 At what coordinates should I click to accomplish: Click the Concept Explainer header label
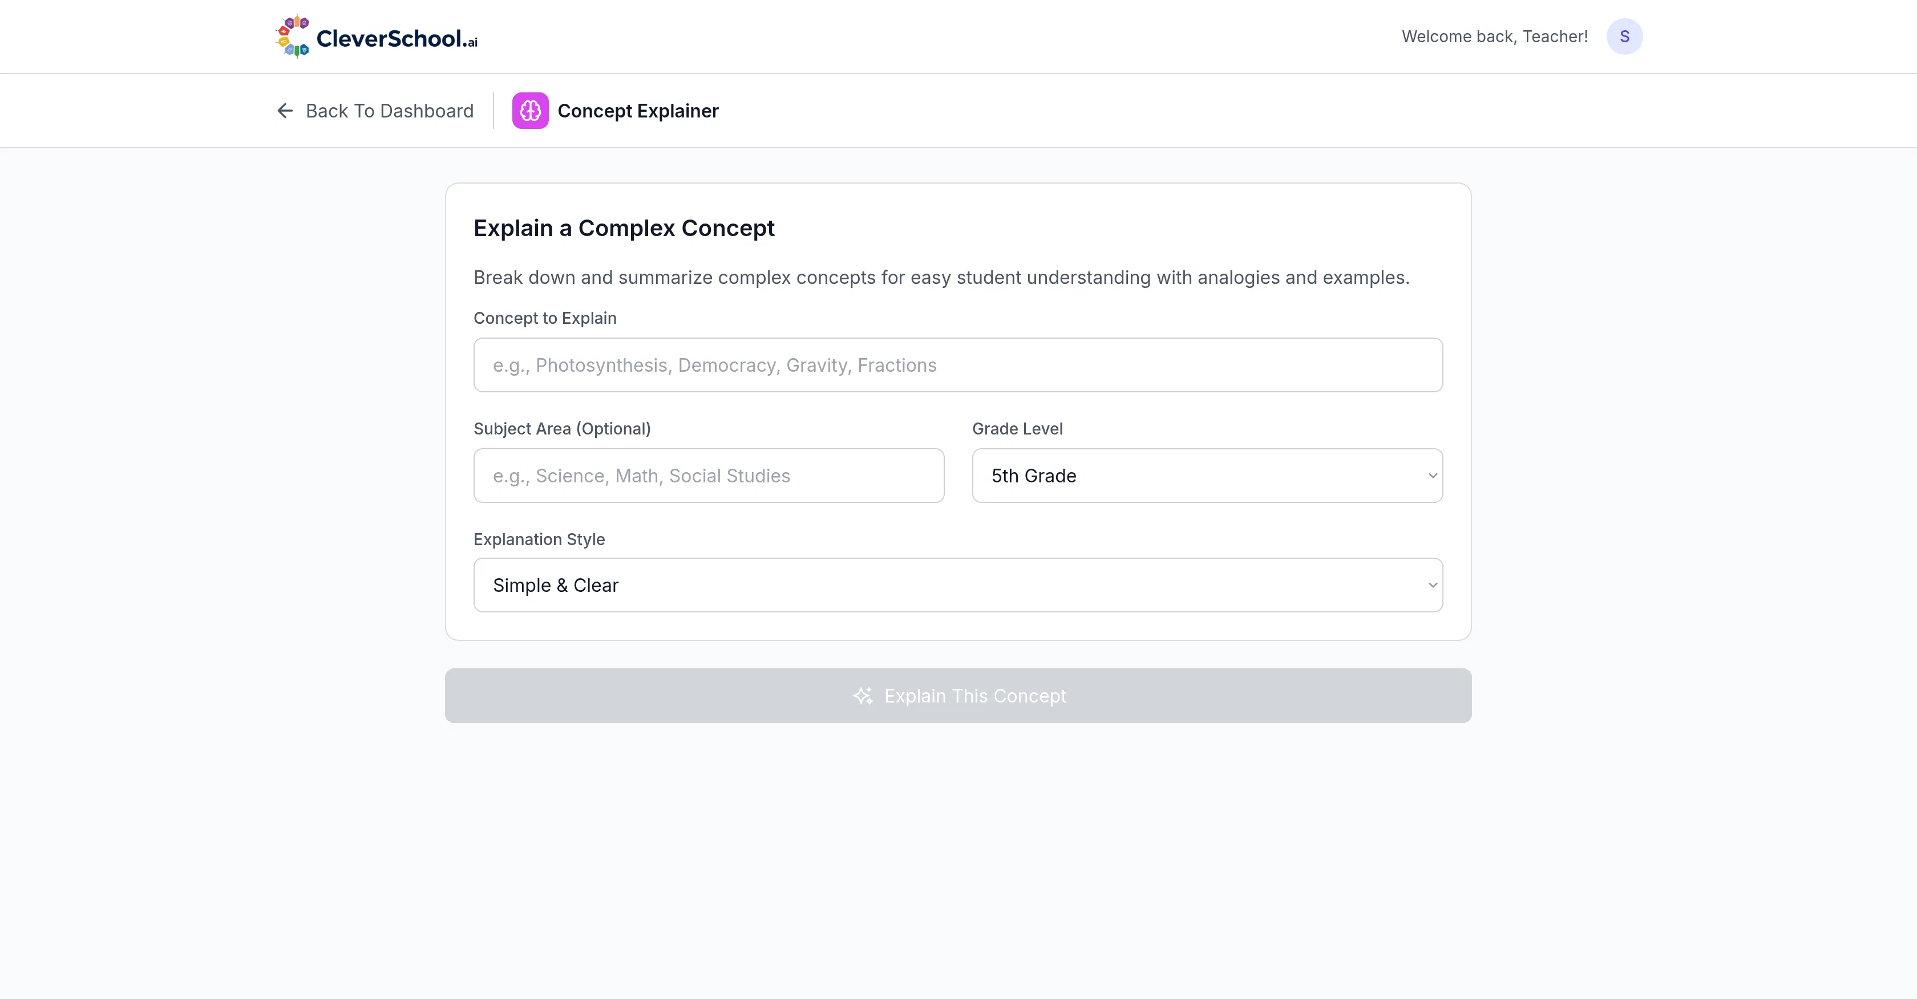click(x=638, y=110)
